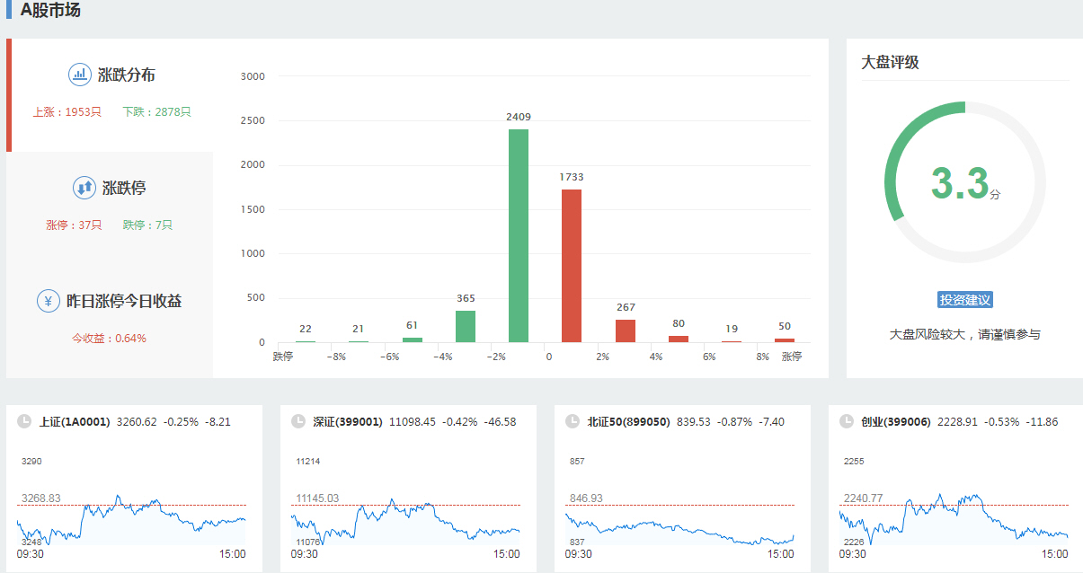Click the 涨跌分布 bar chart icon
This screenshot has height=573, width=1083.
tap(79, 75)
